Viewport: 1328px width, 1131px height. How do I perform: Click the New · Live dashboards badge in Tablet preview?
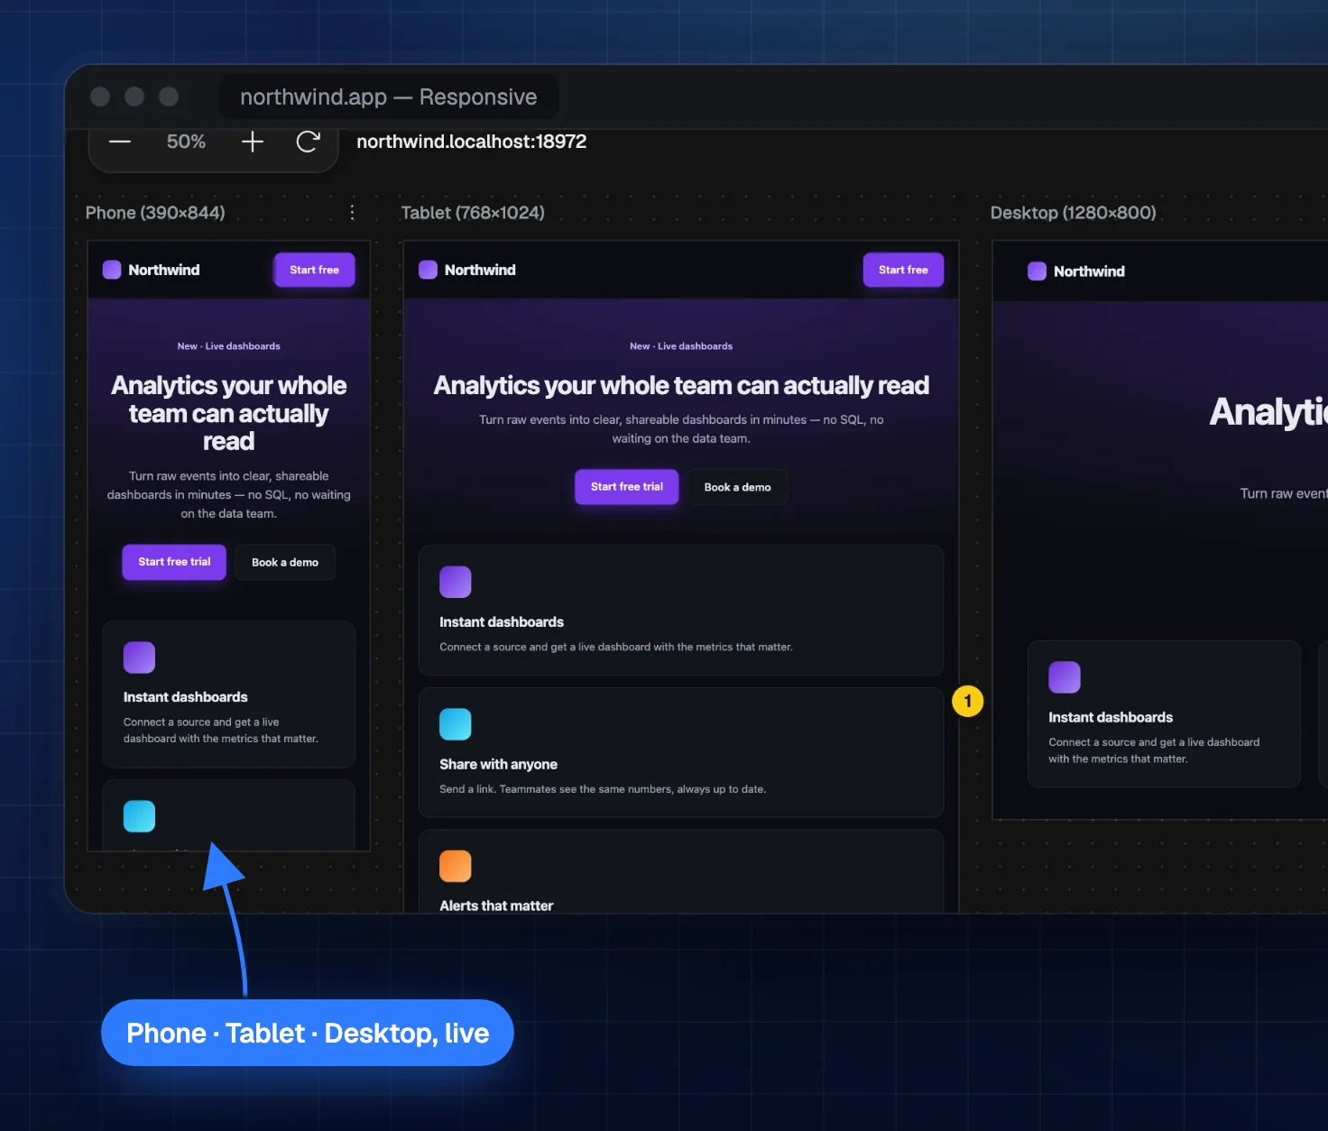(x=681, y=346)
